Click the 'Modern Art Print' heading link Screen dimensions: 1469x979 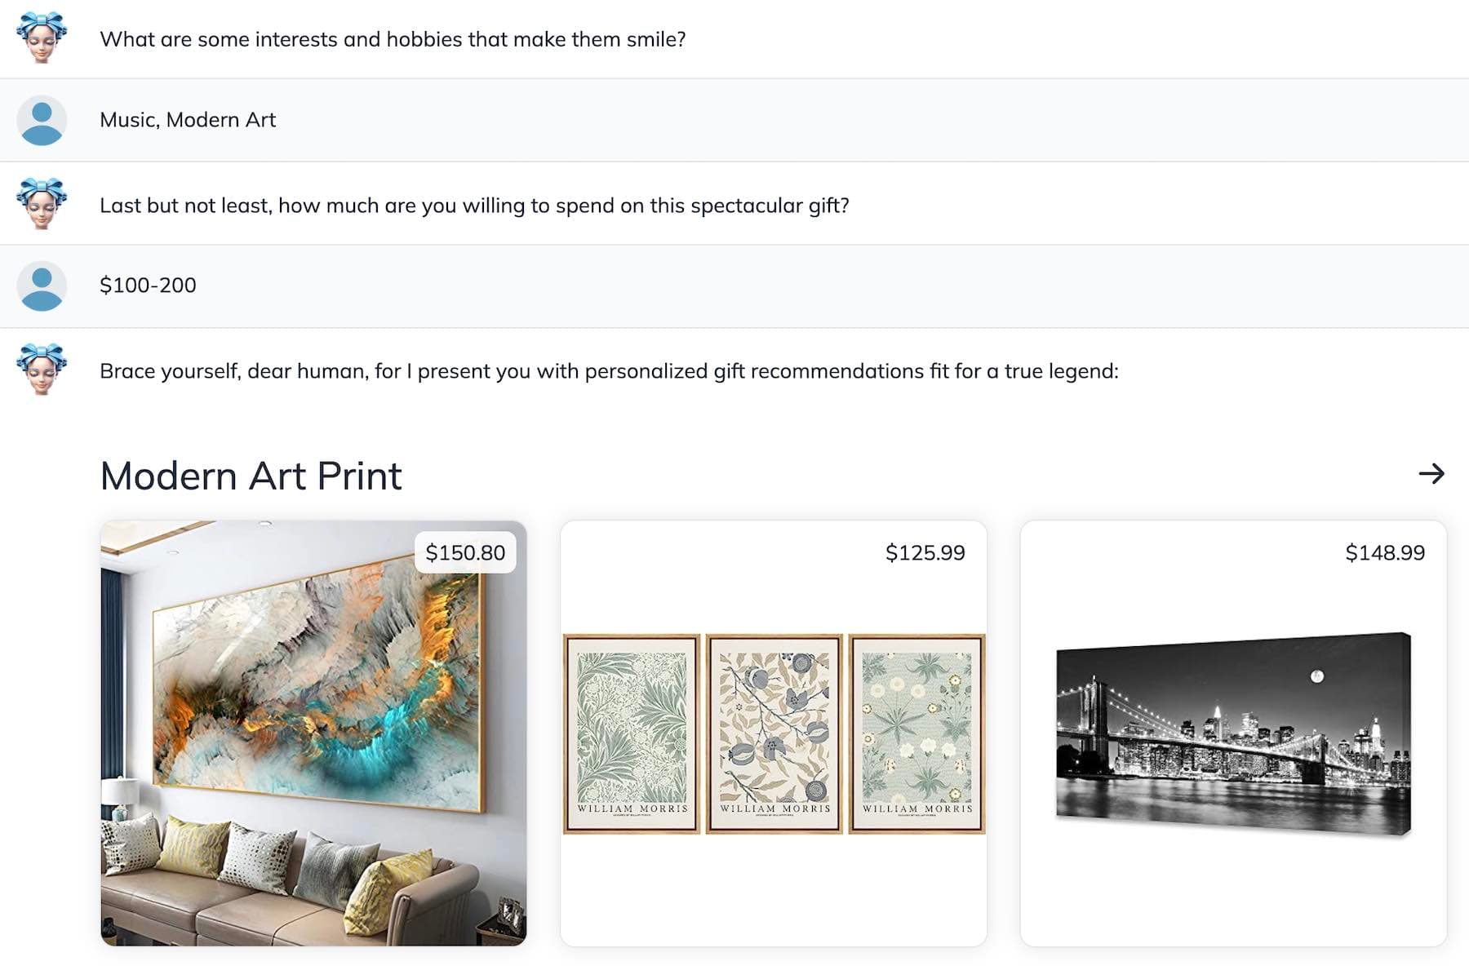251,476
